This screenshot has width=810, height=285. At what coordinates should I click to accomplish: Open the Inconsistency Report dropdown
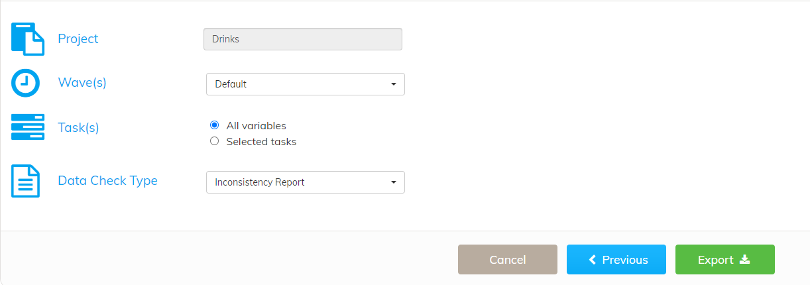click(306, 182)
